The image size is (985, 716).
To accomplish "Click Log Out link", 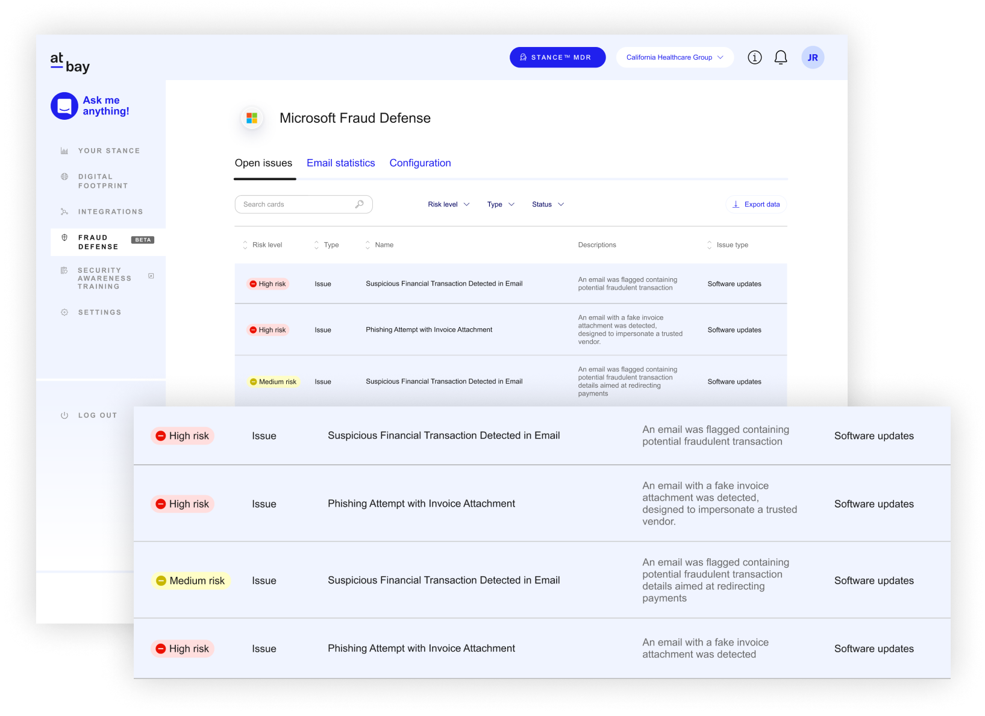I will [98, 416].
